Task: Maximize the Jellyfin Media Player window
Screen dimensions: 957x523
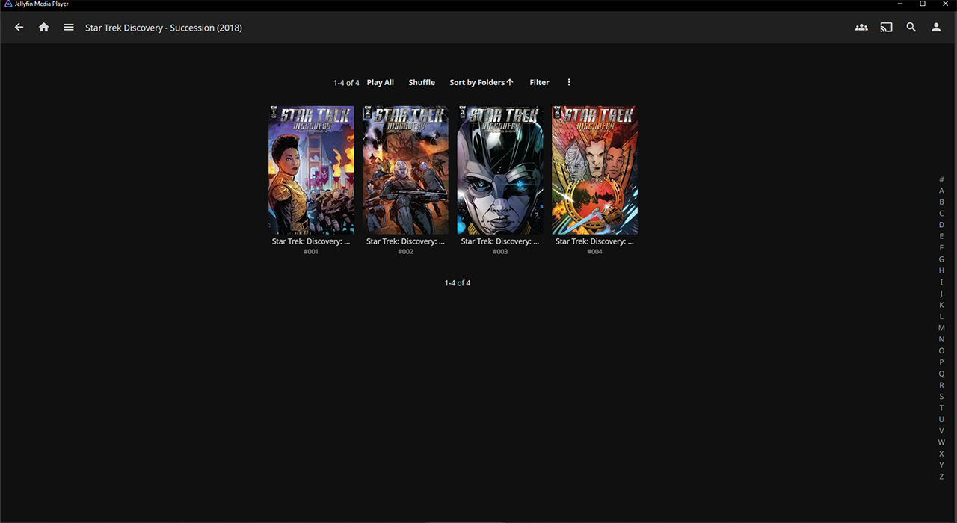Action: point(923,4)
